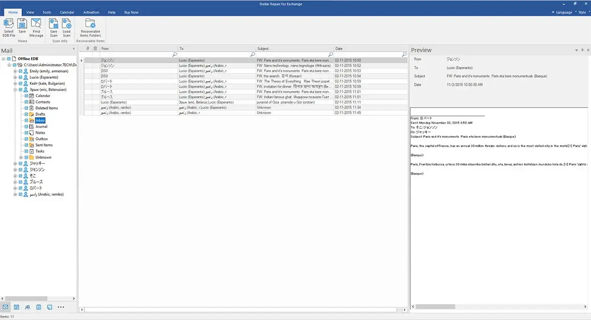Open Tasks view from the bottom icon bar
Screen dimensions: 591x320
pyautogui.click(x=38, y=307)
